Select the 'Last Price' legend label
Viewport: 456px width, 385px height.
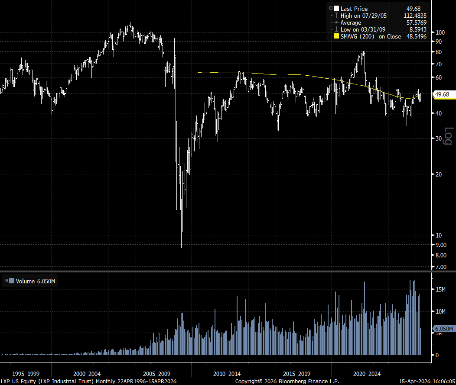tap(354, 9)
